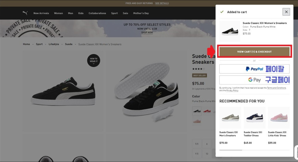The width and height of the screenshot is (298, 162).
Task: Click View Cart (1) & Checkout button
Action: (x=254, y=52)
